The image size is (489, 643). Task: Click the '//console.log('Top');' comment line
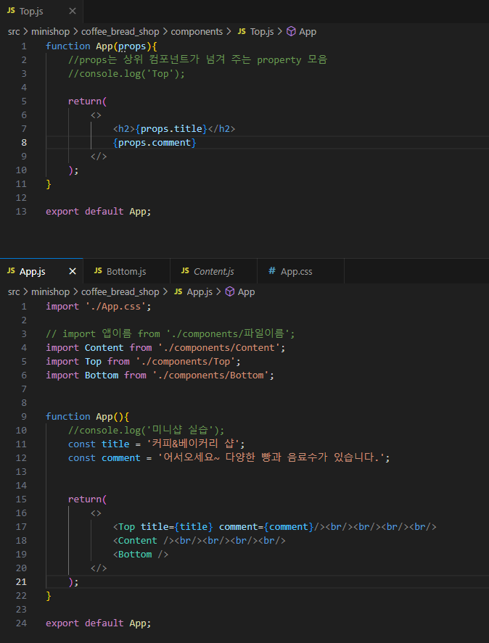pyautogui.click(x=126, y=74)
